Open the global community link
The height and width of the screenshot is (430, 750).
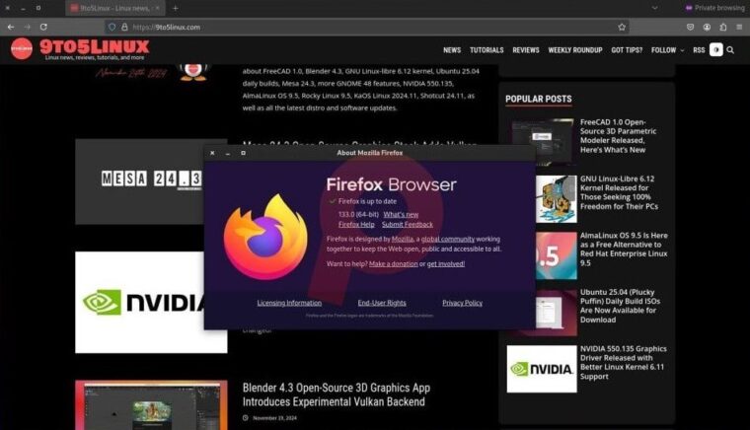pos(448,239)
